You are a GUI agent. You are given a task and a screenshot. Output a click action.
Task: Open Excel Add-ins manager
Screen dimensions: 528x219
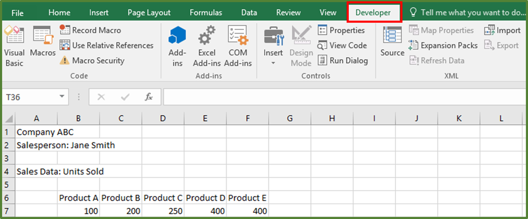207,46
